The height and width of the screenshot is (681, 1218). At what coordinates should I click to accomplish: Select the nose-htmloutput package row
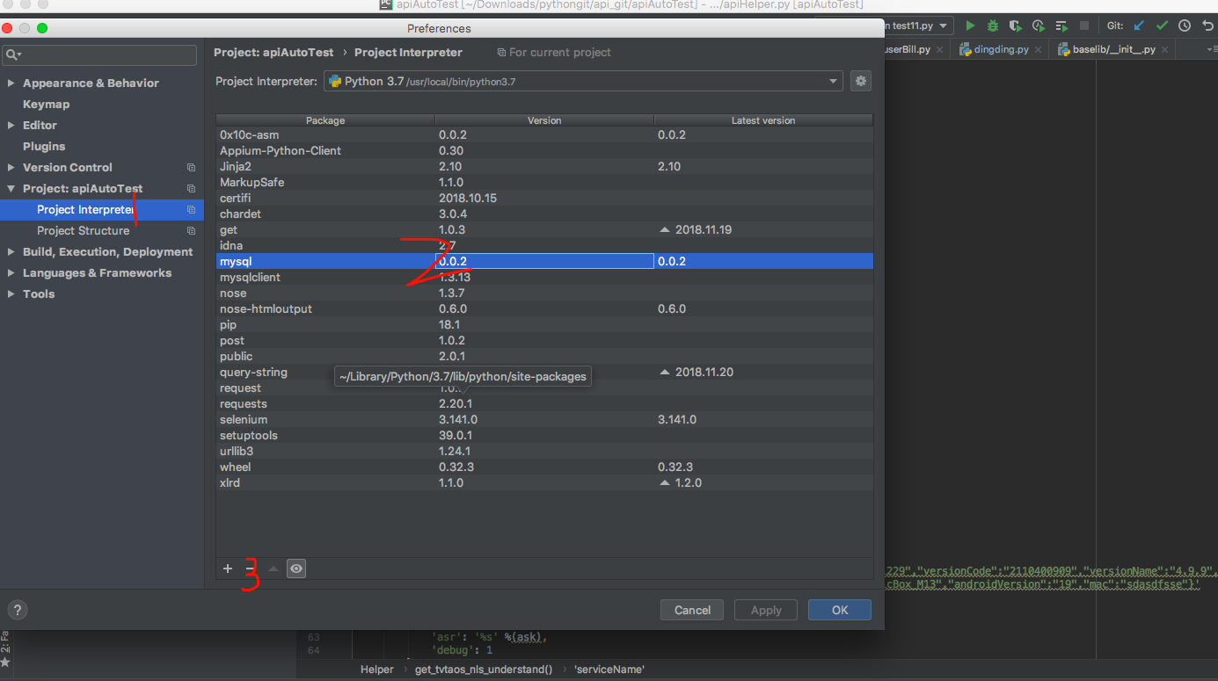[x=544, y=308]
